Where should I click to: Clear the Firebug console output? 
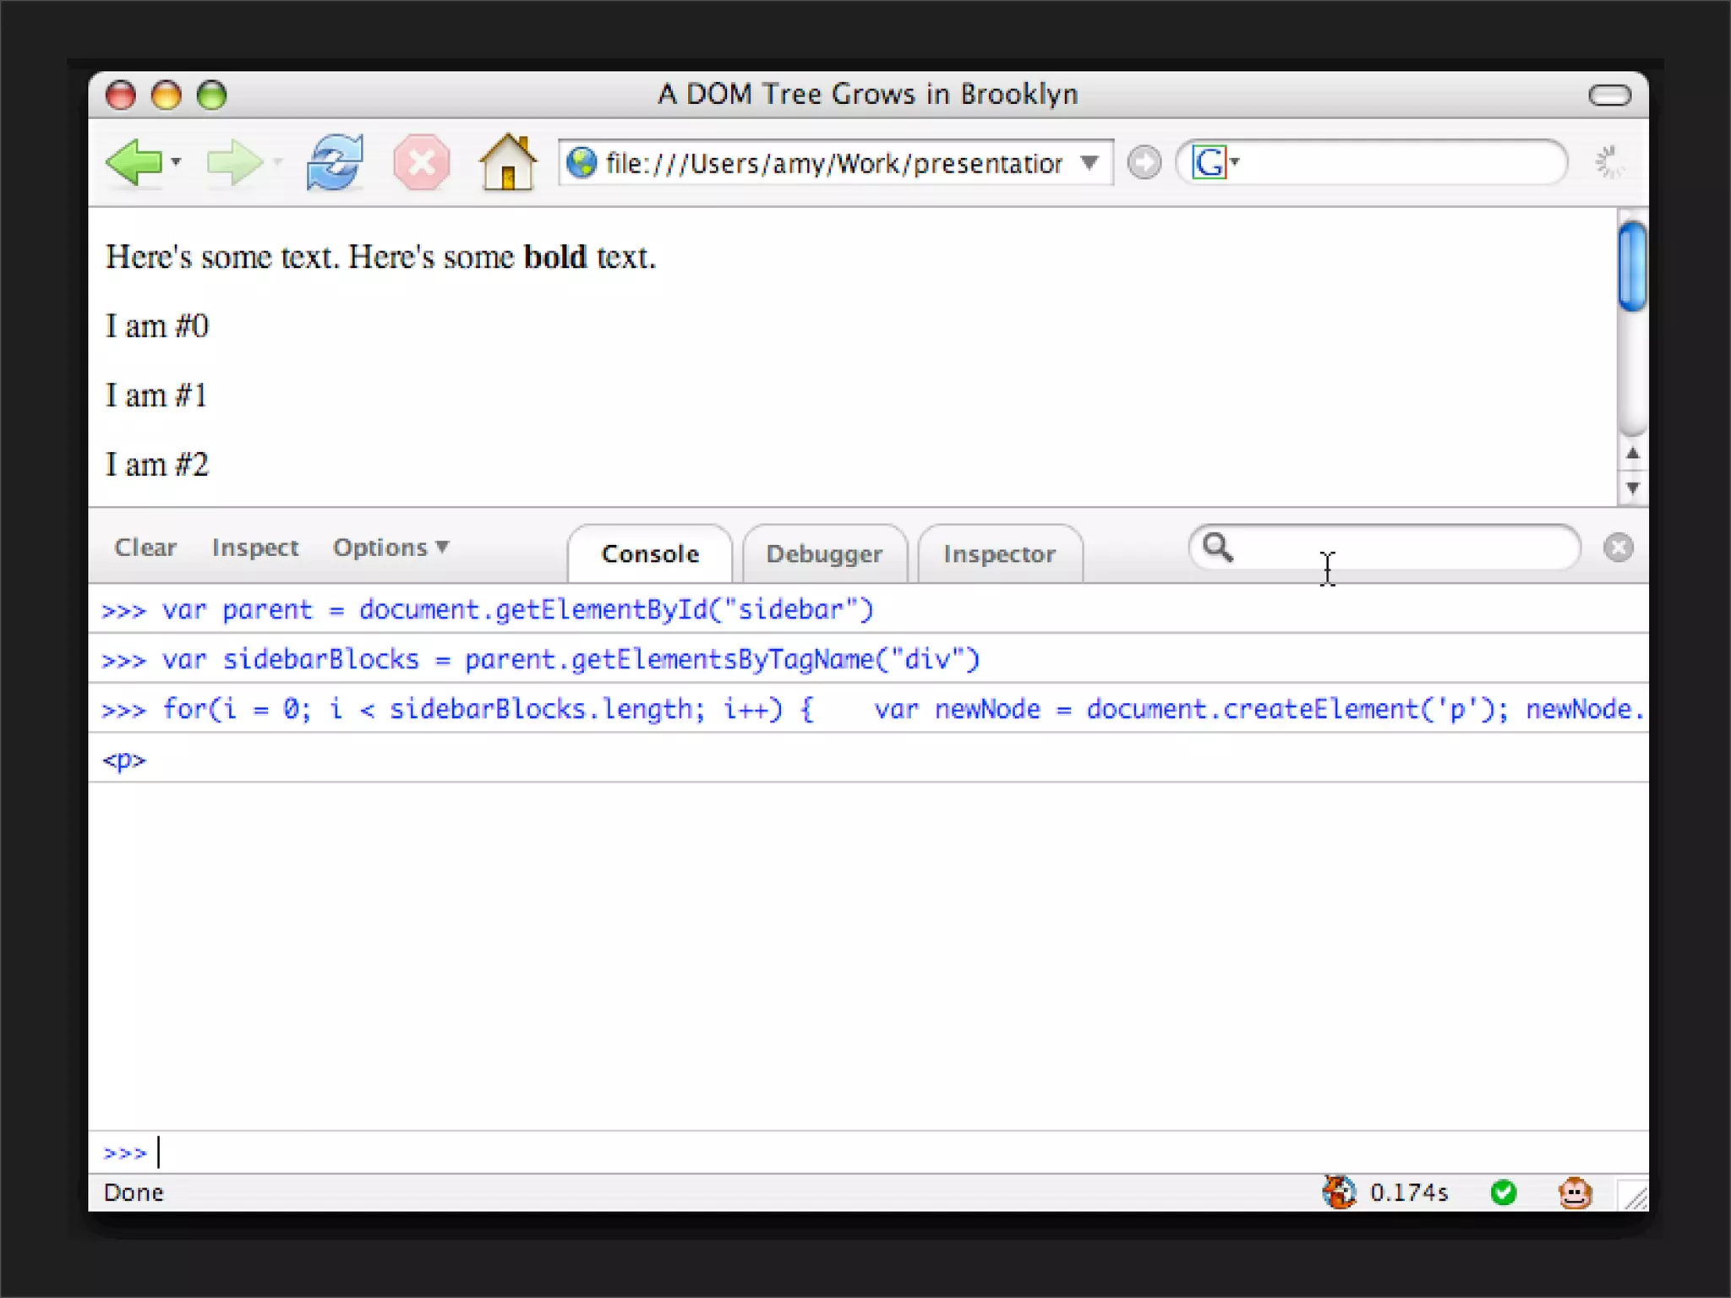[x=145, y=548]
